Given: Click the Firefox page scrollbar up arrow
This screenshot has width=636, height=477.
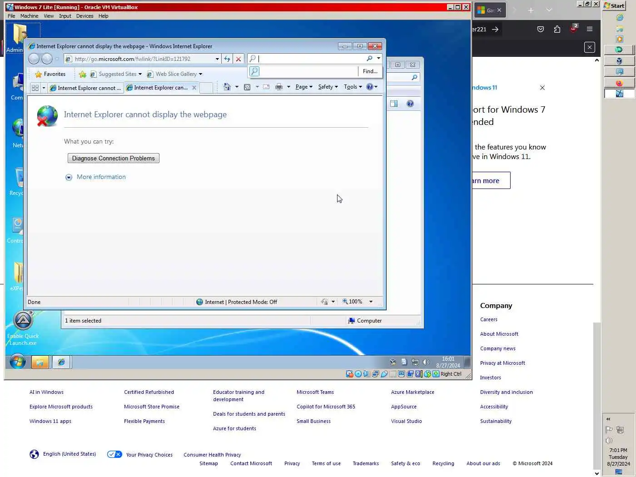Looking at the screenshot, I should click(x=597, y=60).
